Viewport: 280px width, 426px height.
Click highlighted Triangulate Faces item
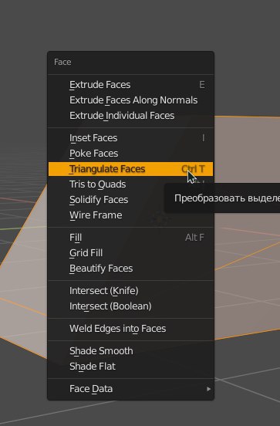coord(130,169)
